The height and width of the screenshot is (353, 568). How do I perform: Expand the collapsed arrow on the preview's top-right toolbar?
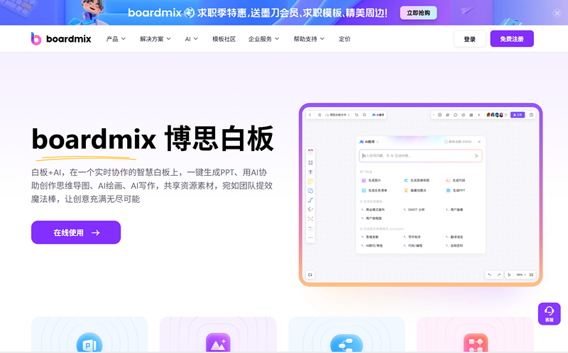[434, 115]
